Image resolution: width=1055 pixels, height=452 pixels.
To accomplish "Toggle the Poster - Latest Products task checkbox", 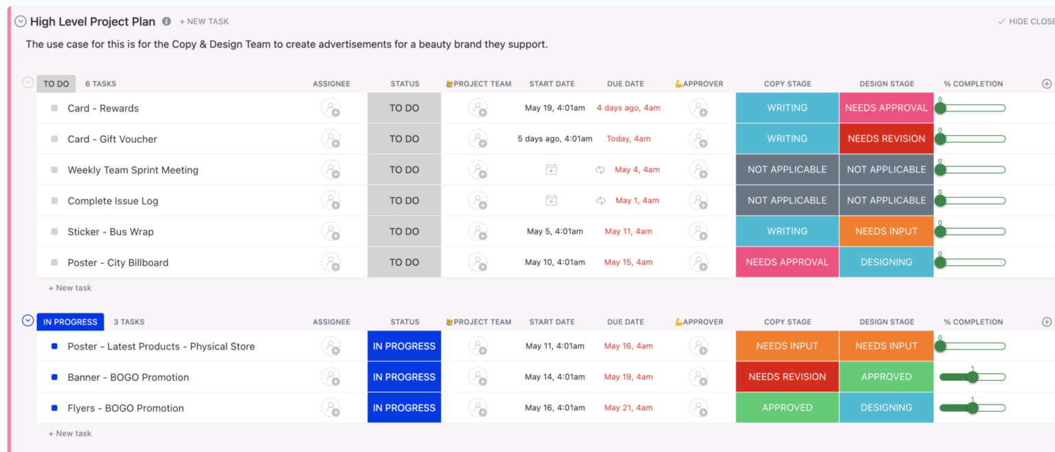I will pyautogui.click(x=54, y=346).
